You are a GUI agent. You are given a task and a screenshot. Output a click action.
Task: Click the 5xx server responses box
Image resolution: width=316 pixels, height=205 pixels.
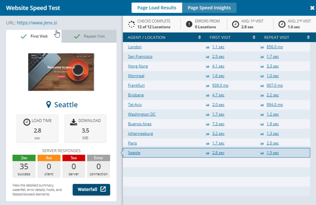[74, 166]
